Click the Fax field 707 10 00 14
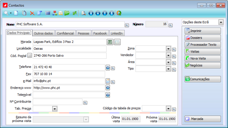 pyautogui.click(x=69, y=74)
